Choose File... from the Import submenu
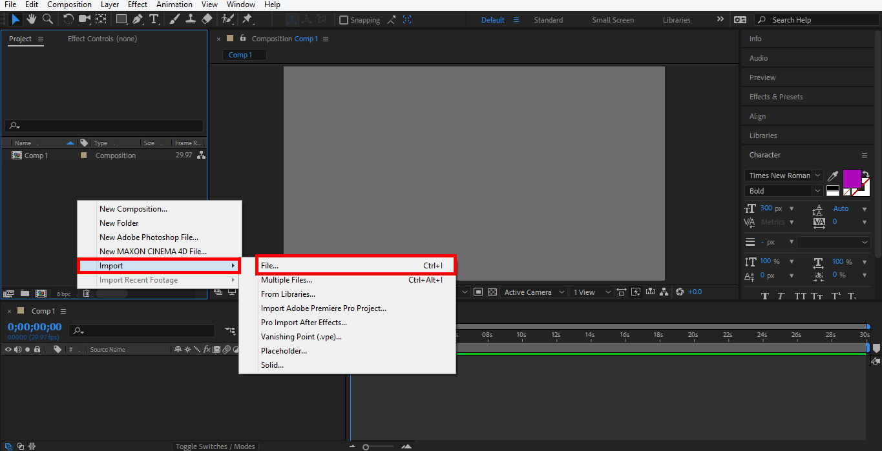 [356, 265]
